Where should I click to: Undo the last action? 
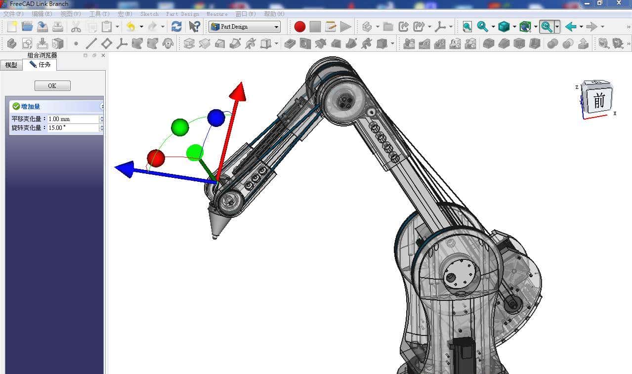(131, 27)
